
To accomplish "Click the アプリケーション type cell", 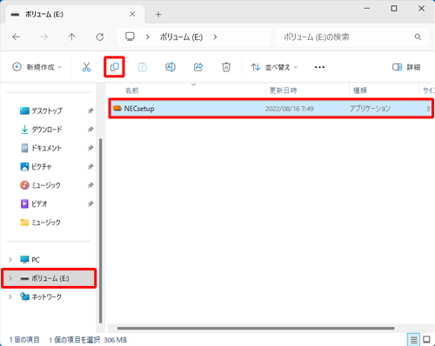I will (x=370, y=109).
